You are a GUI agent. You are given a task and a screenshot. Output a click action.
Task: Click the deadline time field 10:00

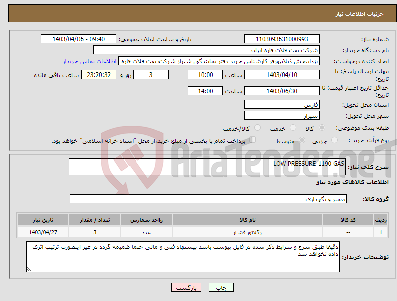[x=205, y=74]
